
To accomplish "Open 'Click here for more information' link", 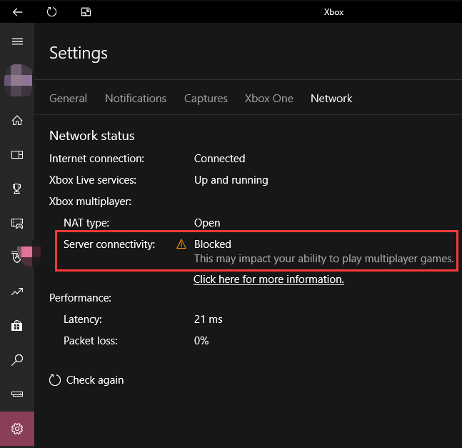I will pos(268,279).
